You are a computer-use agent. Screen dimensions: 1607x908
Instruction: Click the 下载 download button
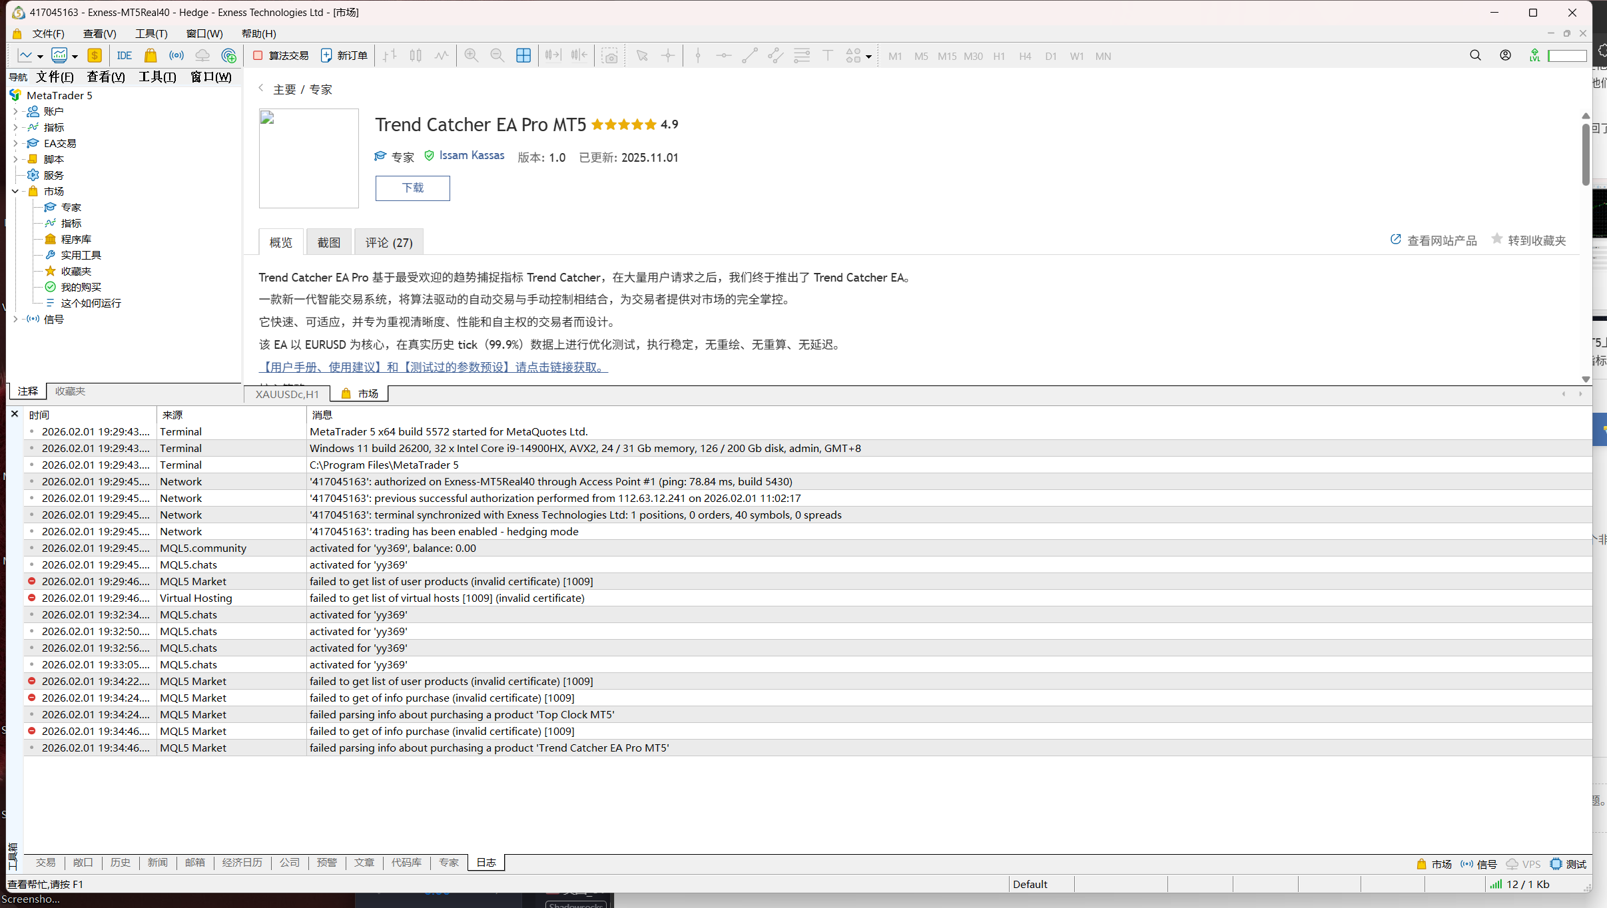tap(412, 188)
